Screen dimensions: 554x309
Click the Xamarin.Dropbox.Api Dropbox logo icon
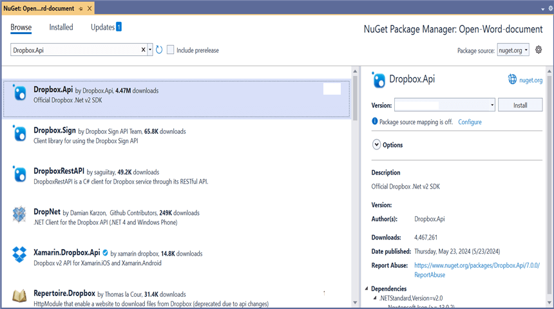(19, 255)
